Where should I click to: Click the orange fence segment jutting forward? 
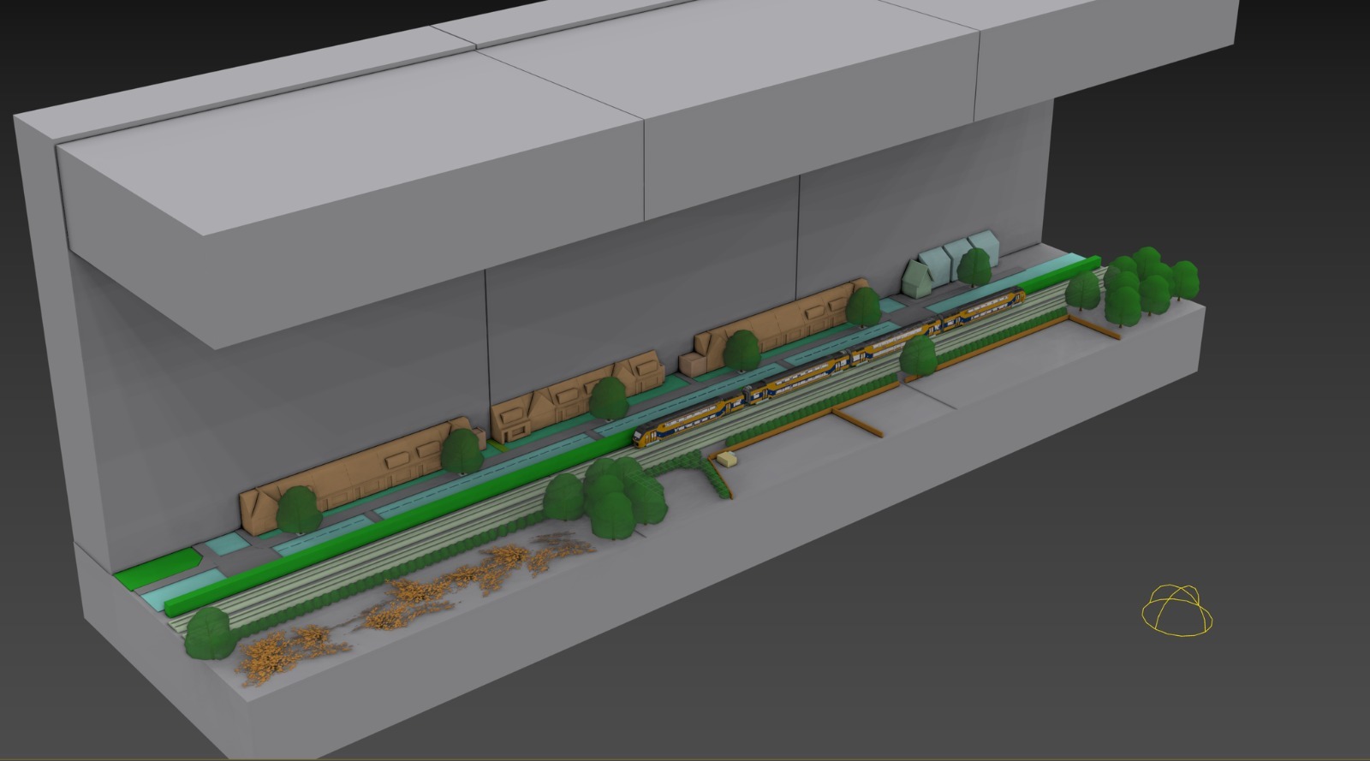point(856,423)
